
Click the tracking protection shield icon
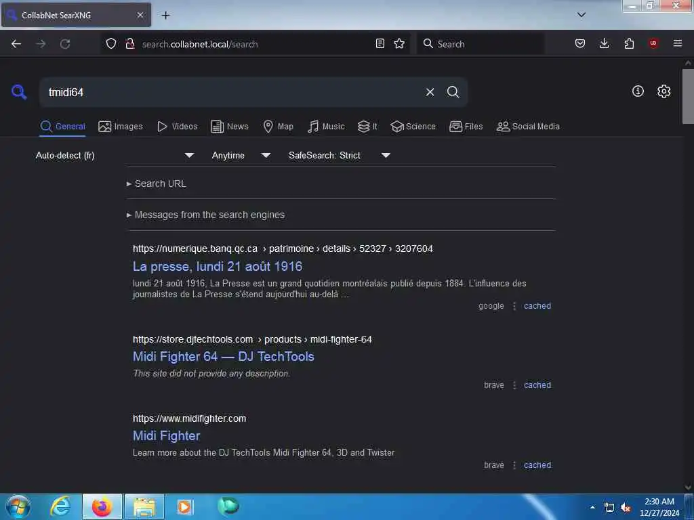[x=111, y=43]
